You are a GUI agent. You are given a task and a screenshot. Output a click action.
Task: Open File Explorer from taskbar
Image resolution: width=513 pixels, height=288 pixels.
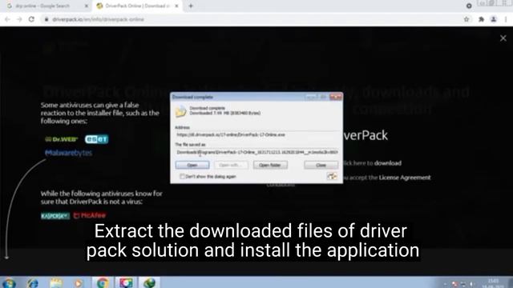[56, 282]
